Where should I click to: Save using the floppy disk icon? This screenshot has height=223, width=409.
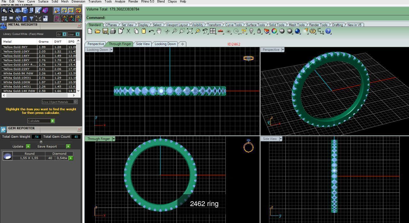[x=105, y=31]
